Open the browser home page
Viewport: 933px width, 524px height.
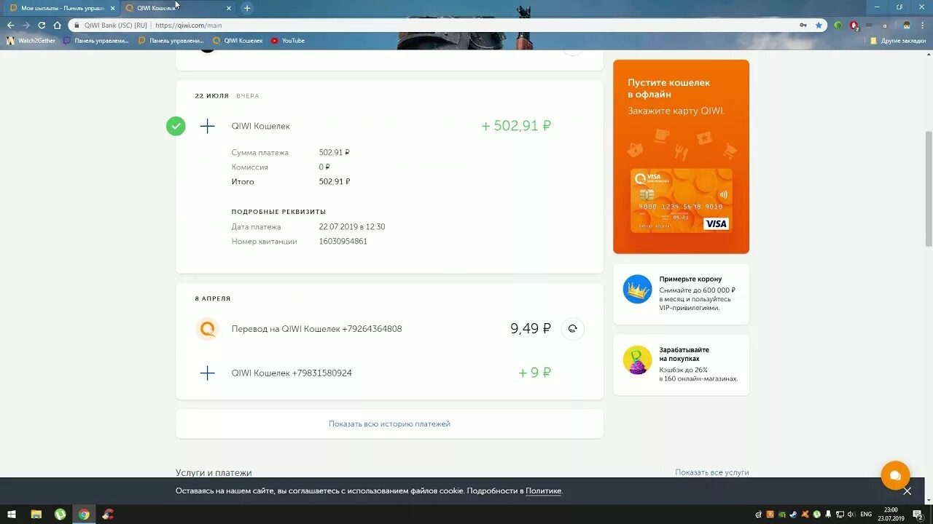click(57, 25)
